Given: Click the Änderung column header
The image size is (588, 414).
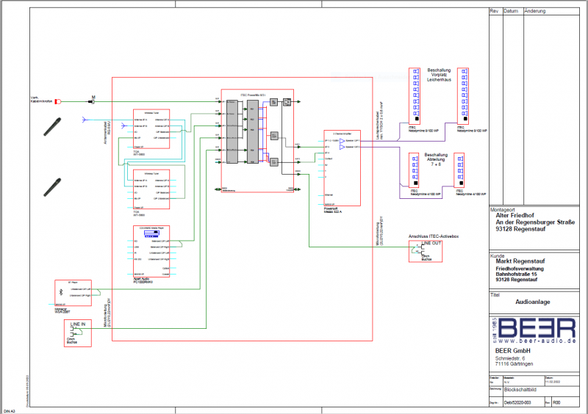Looking at the screenshot, I should pyautogui.click(x=535, y=12).
